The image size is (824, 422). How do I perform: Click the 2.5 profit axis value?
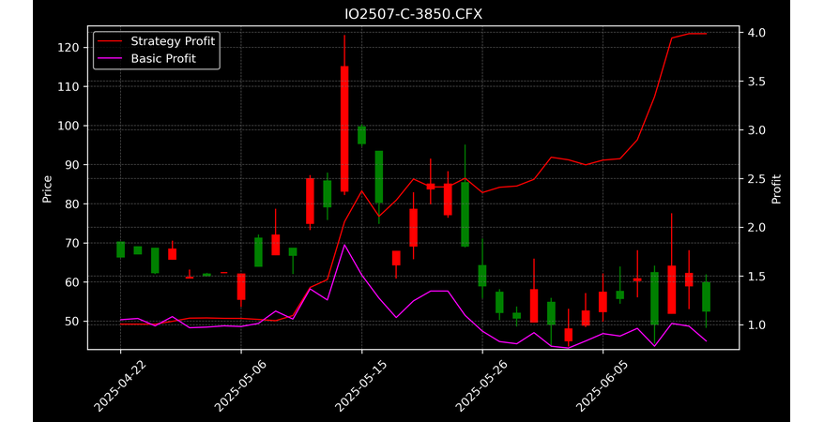point(756,179)
